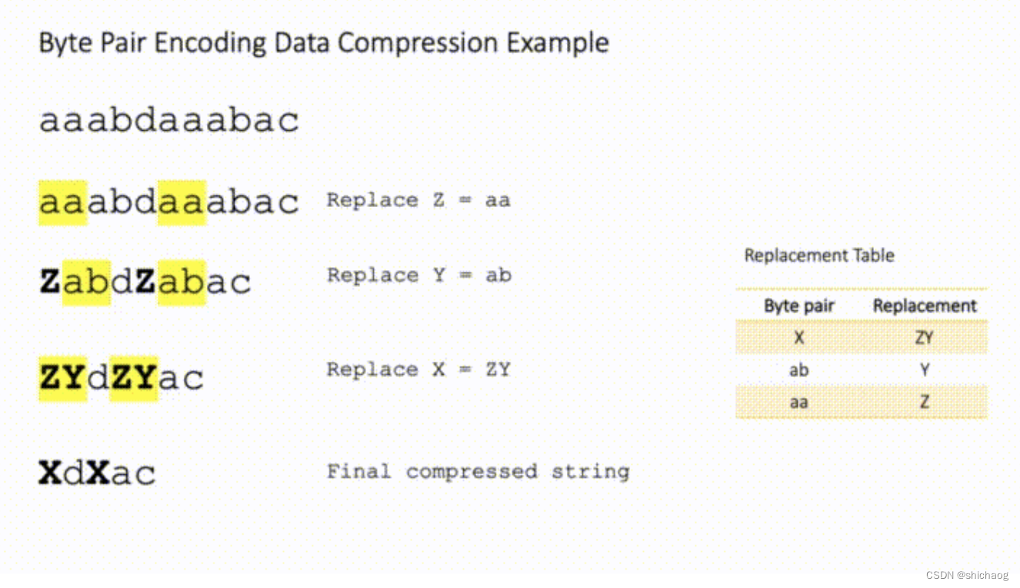Click the first yellow-highlighted "ZY" pair
1020x588 pixels.
point(62,377)
